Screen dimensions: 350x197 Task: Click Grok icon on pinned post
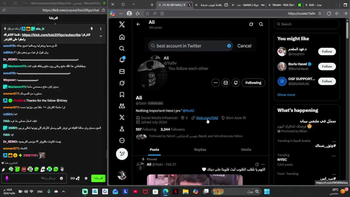(x=257, y=164)
